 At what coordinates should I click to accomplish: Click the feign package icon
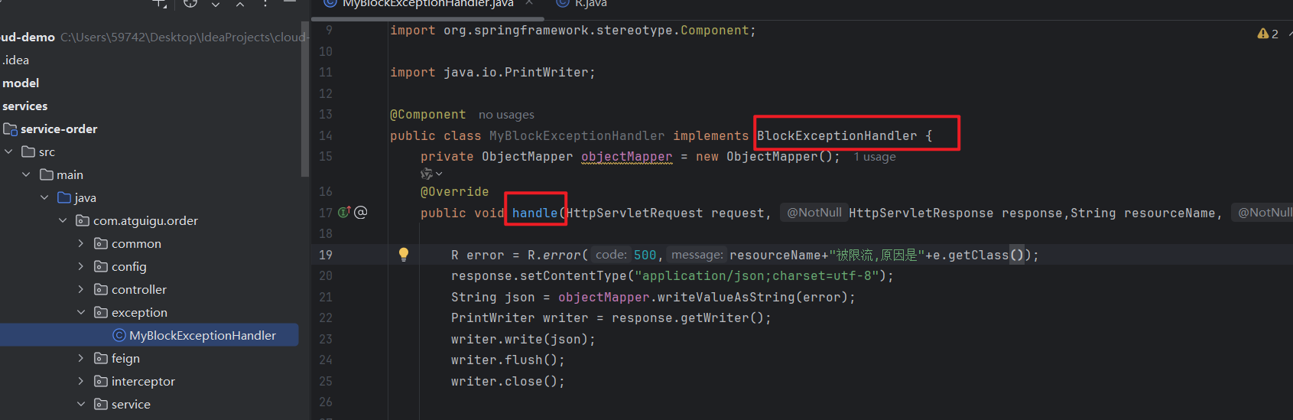click(x=101, y=358)
